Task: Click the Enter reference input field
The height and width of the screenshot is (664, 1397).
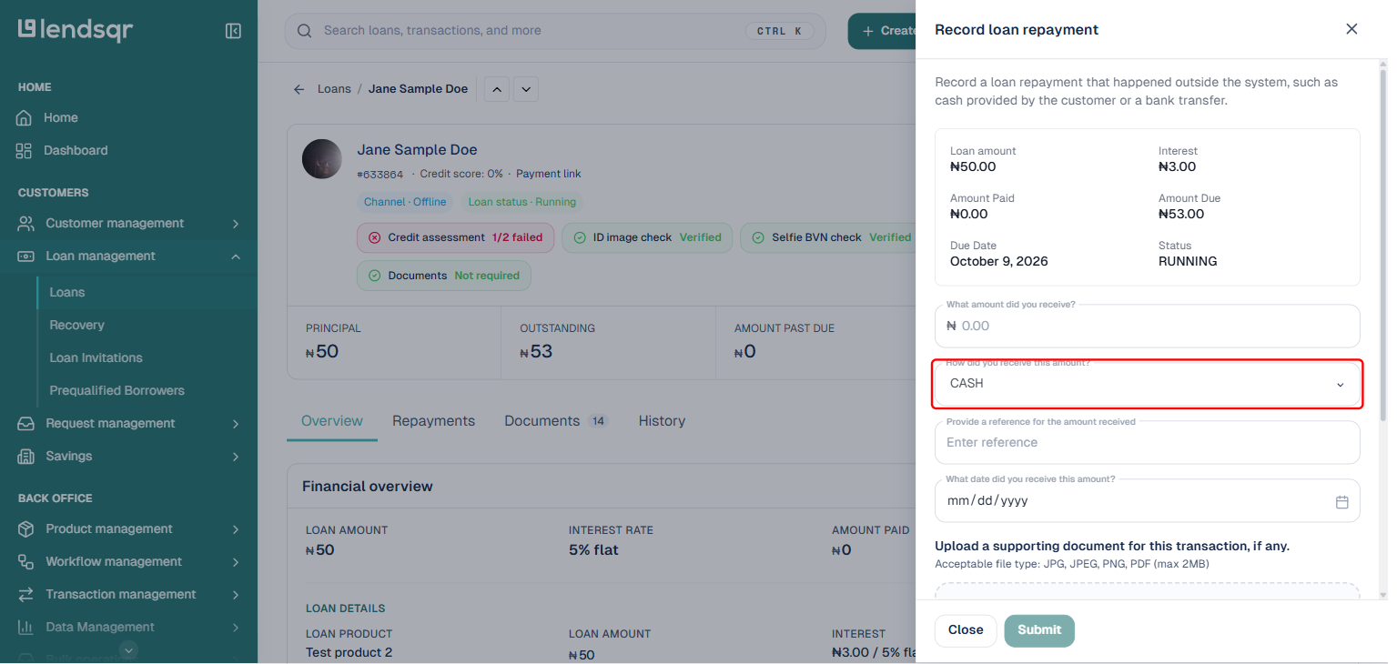Action: click(x=1148, y=442)
